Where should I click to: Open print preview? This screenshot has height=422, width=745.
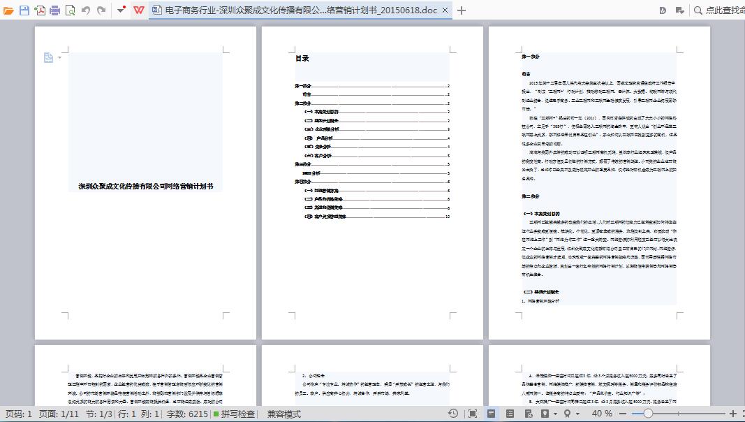[71, 10]
